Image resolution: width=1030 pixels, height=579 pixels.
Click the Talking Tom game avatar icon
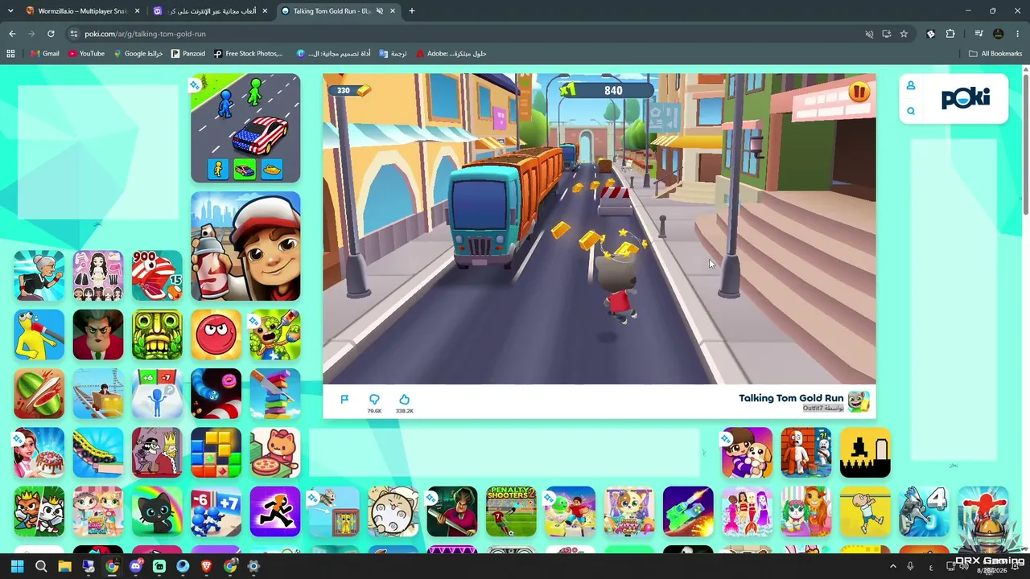(x=859, y=400)
